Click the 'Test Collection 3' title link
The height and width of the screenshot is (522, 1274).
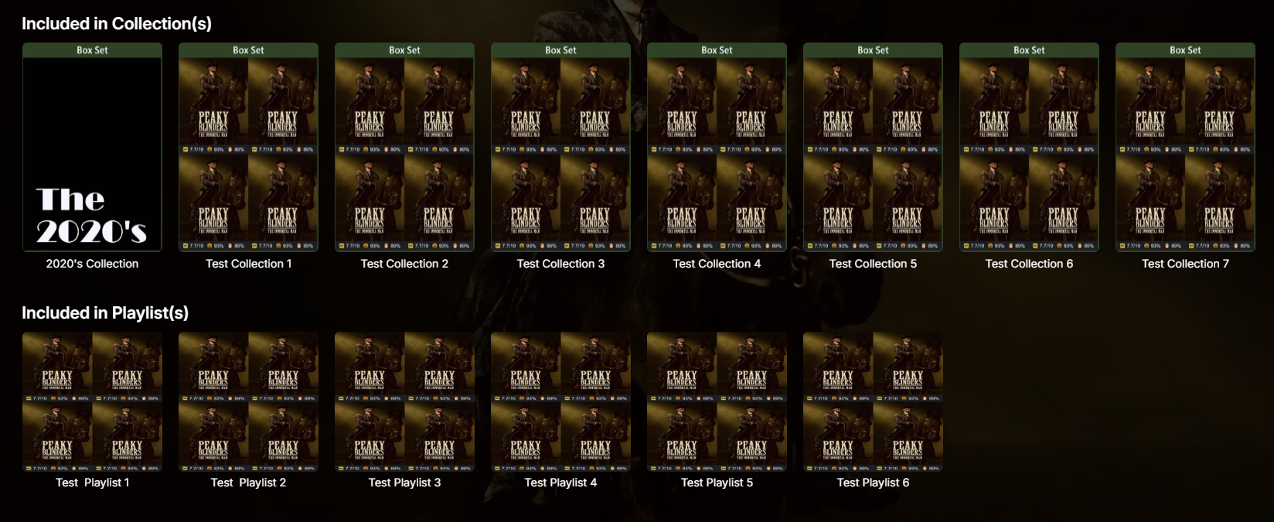point(560,264)
